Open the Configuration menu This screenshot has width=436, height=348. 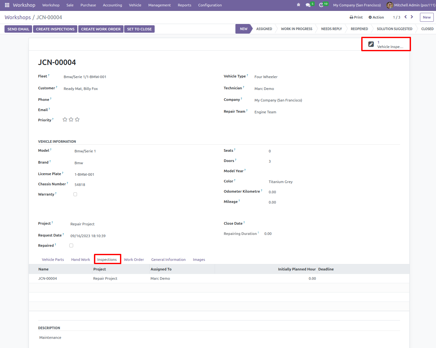(x=210, y=5)
